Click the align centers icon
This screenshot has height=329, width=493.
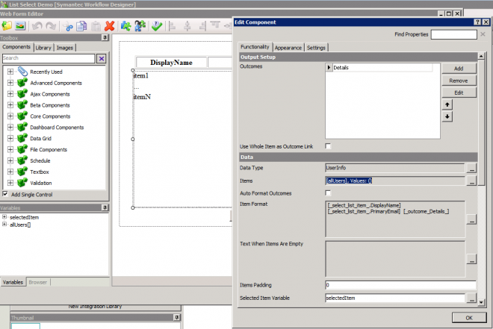pyautogui.click(x=187, y=26)
